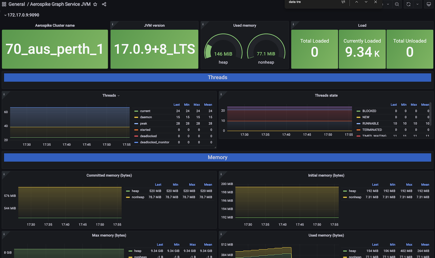Sort Max memory legend by Max column
Screen dimensions: 435x258
click(193, 245)
